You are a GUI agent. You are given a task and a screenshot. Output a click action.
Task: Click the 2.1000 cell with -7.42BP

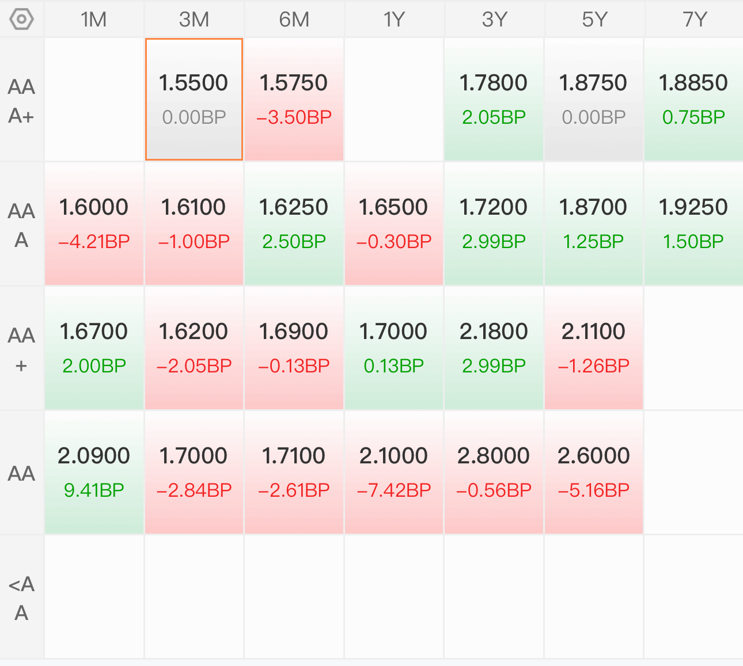(394, 473)
